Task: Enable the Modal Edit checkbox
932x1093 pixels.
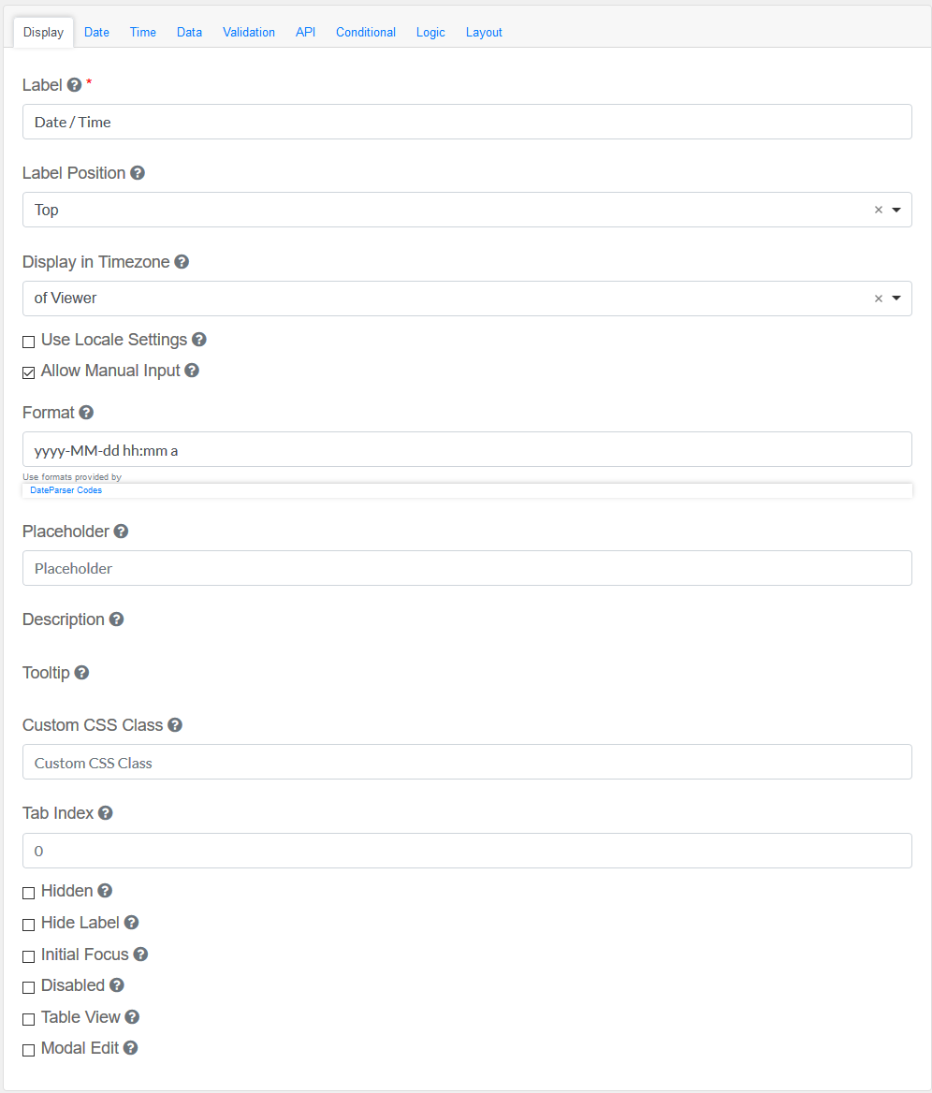Action: point(29,1050)
